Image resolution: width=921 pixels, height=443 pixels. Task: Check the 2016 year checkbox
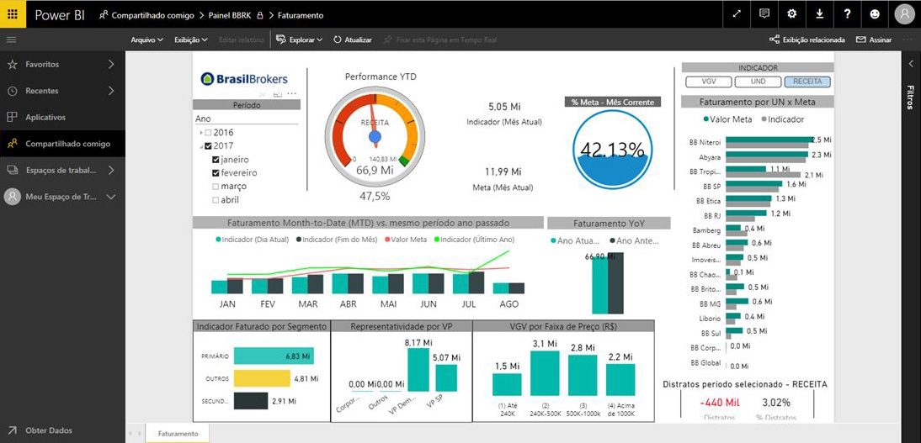click(209, 133)
